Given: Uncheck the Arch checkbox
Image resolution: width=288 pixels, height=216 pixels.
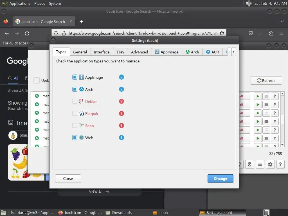Looking at the screenshot, I should tap(75, 89).
